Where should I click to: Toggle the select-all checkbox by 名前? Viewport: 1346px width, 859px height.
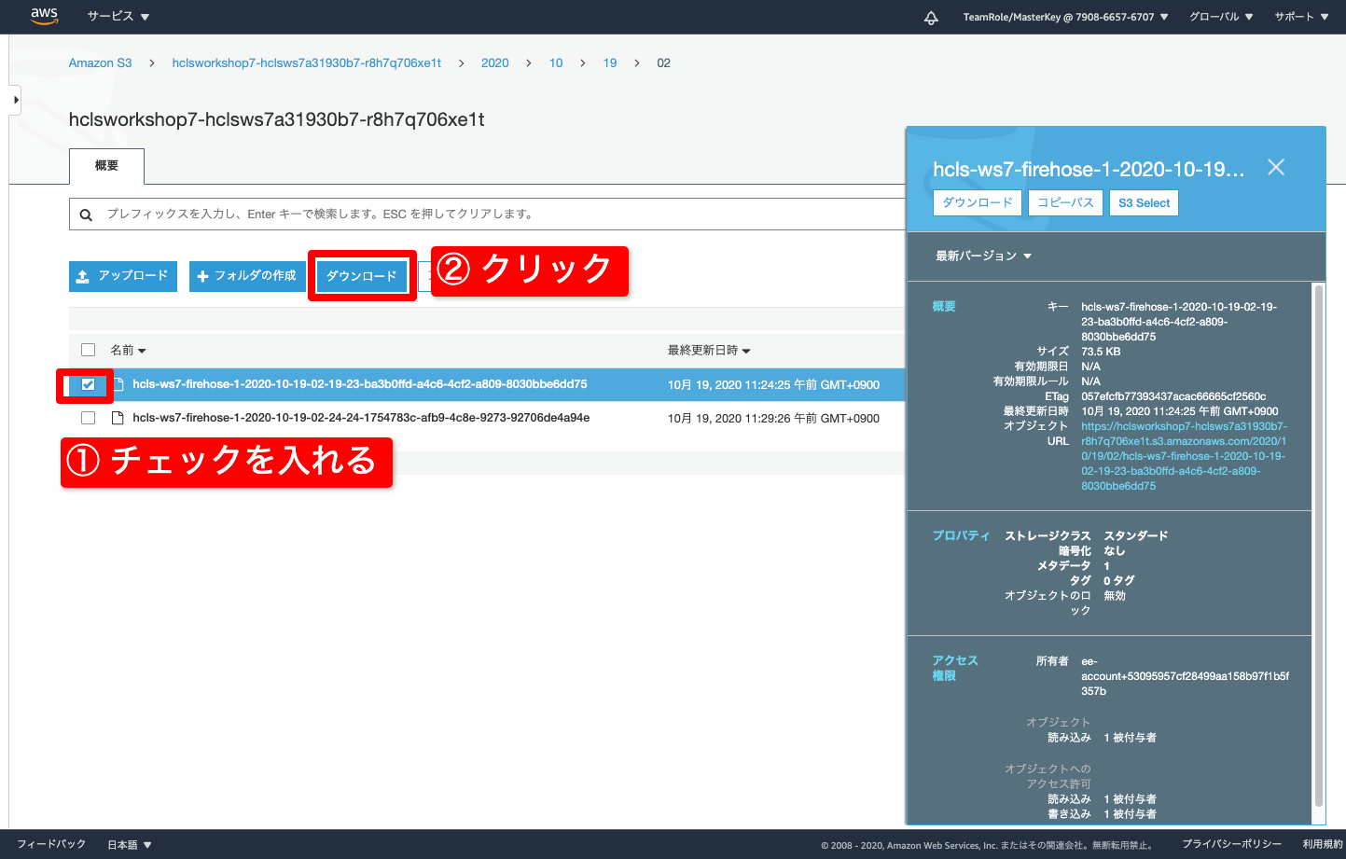click(x=89, y=350)
